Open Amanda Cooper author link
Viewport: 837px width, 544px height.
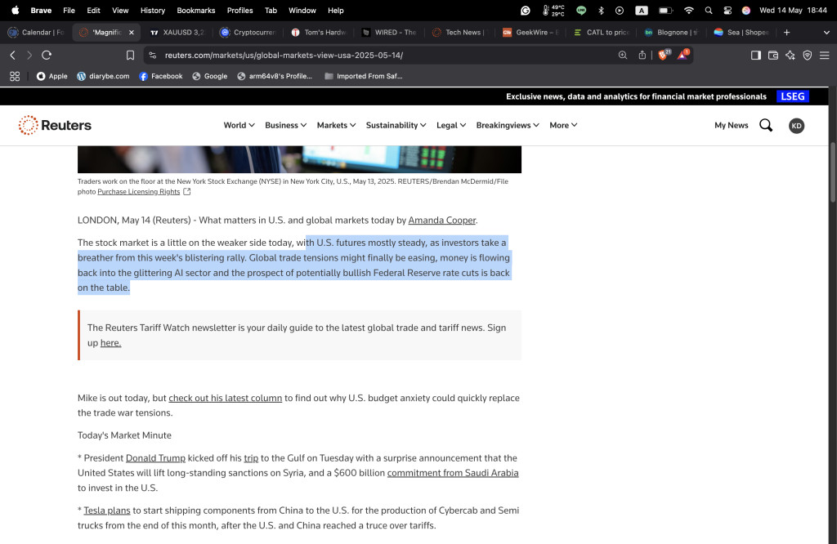(441, 221)
